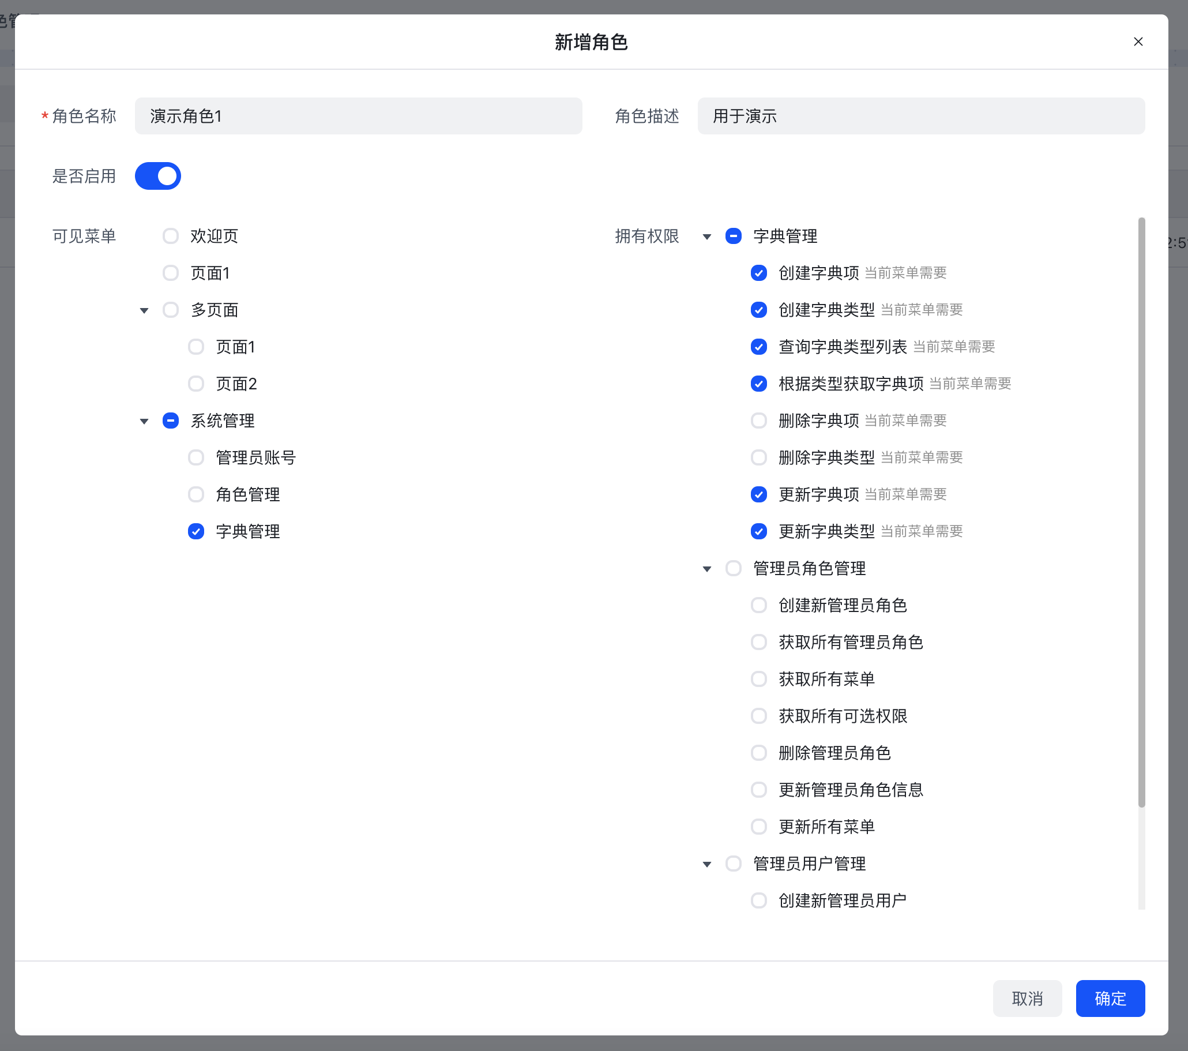Screen dimensions: 1188x1051
Task: Check the 角色管理 checkbox
Action: pyautogui.click(x=196, y=494)
